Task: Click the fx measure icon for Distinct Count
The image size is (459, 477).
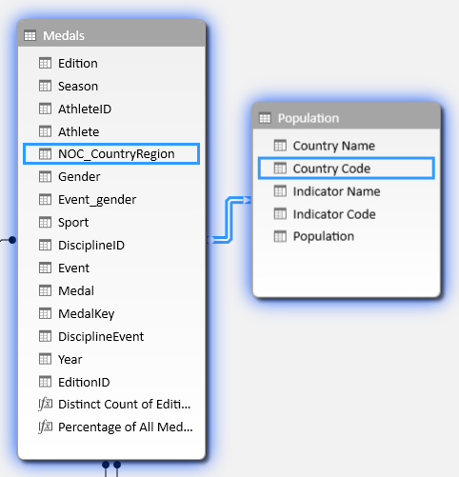Action: [45, 404]
